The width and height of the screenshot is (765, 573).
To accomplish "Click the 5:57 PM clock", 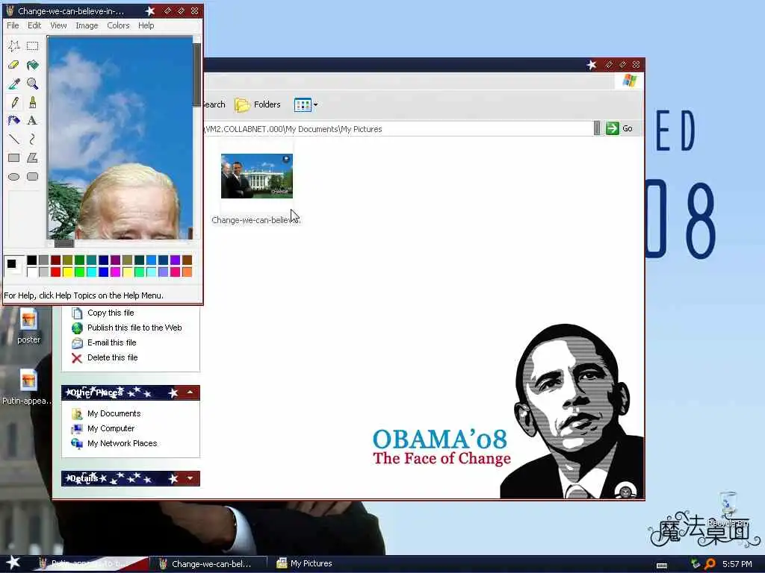I will point(737,564).
